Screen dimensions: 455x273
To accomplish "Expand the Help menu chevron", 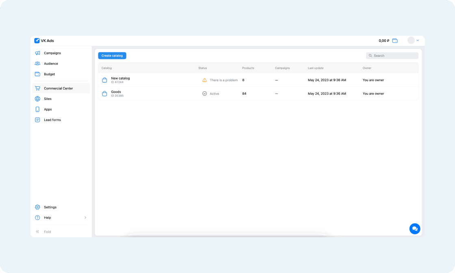I will [x=85, y=218].
